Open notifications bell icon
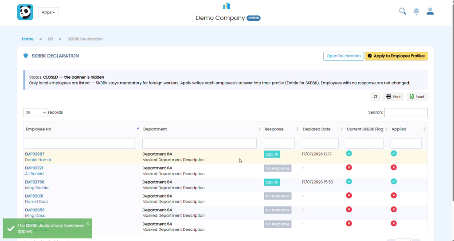The width and height of the screenshot is (454, 241). (416, 11)
